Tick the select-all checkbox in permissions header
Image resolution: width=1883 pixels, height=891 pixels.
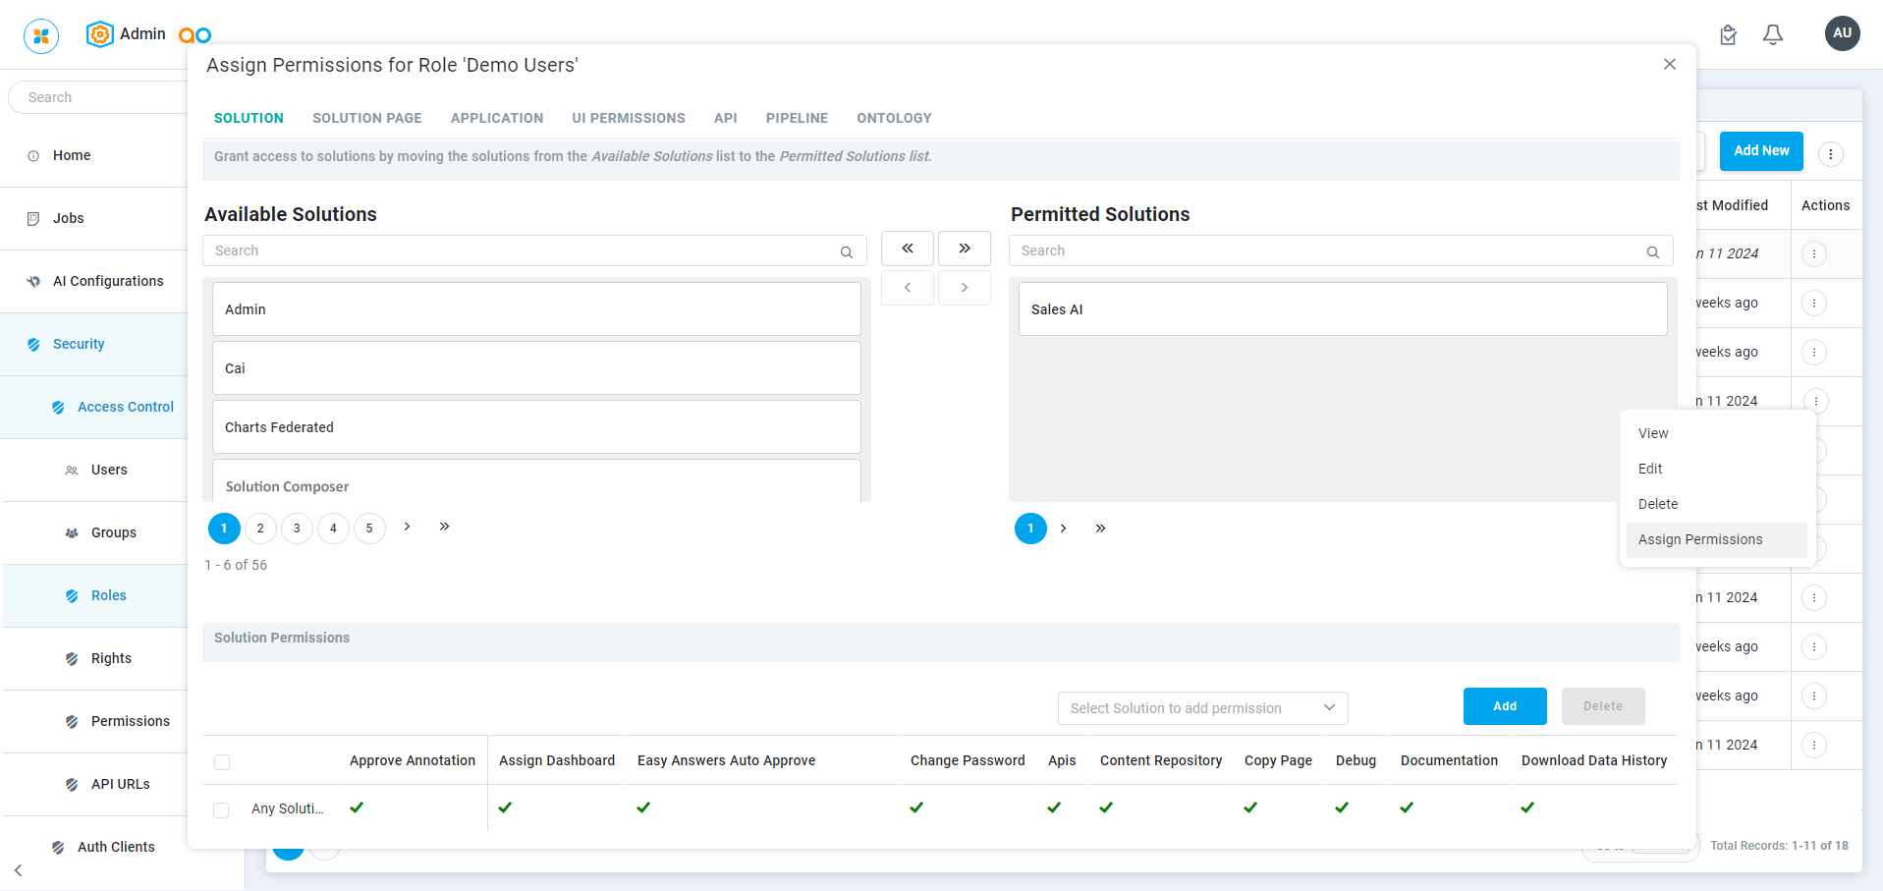tap(222, 762)
